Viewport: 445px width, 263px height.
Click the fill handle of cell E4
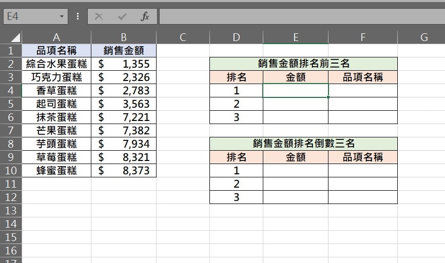[328, 97]
